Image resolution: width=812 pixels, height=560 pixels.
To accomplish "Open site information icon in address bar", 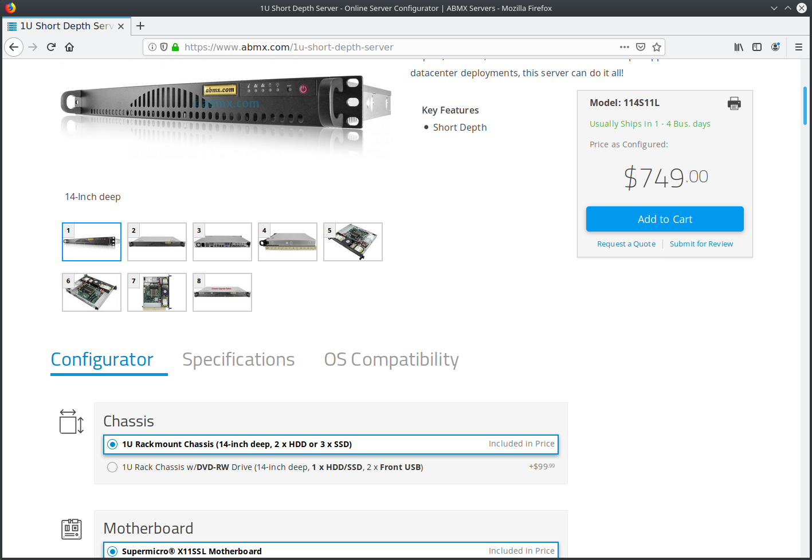I will click(x=152, y=47).
